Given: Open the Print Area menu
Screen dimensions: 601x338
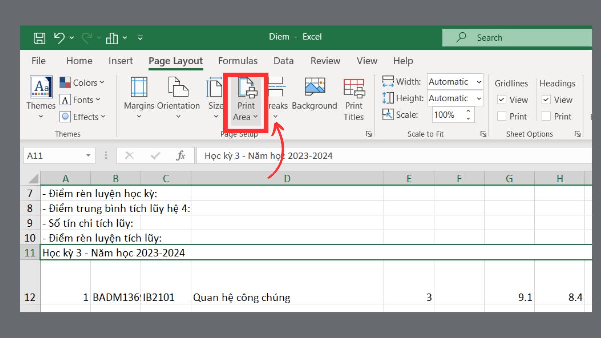Looking at the screenshot, I should tap(246, 100).
